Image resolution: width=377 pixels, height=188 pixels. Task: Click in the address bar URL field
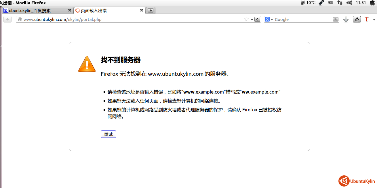130,20
